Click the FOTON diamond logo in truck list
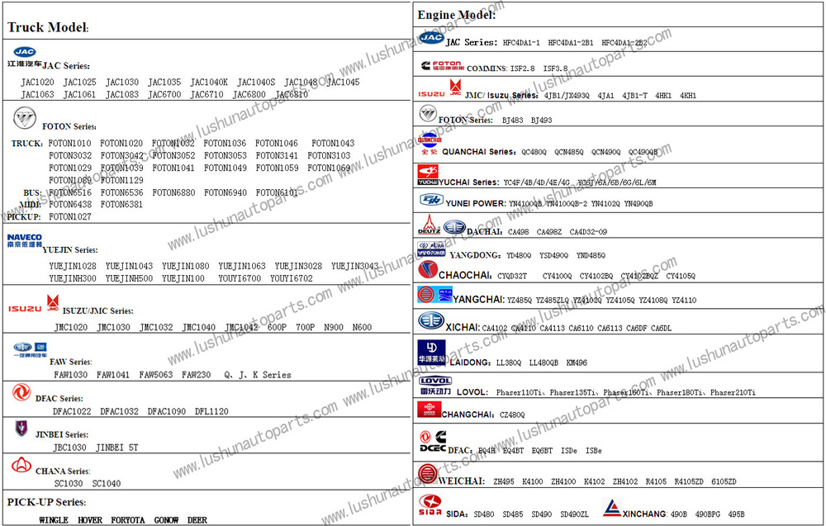826x526 pixels. click(25, 118)
